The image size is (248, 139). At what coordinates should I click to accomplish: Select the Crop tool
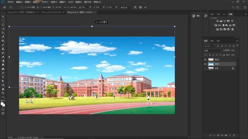click(3, 32)
